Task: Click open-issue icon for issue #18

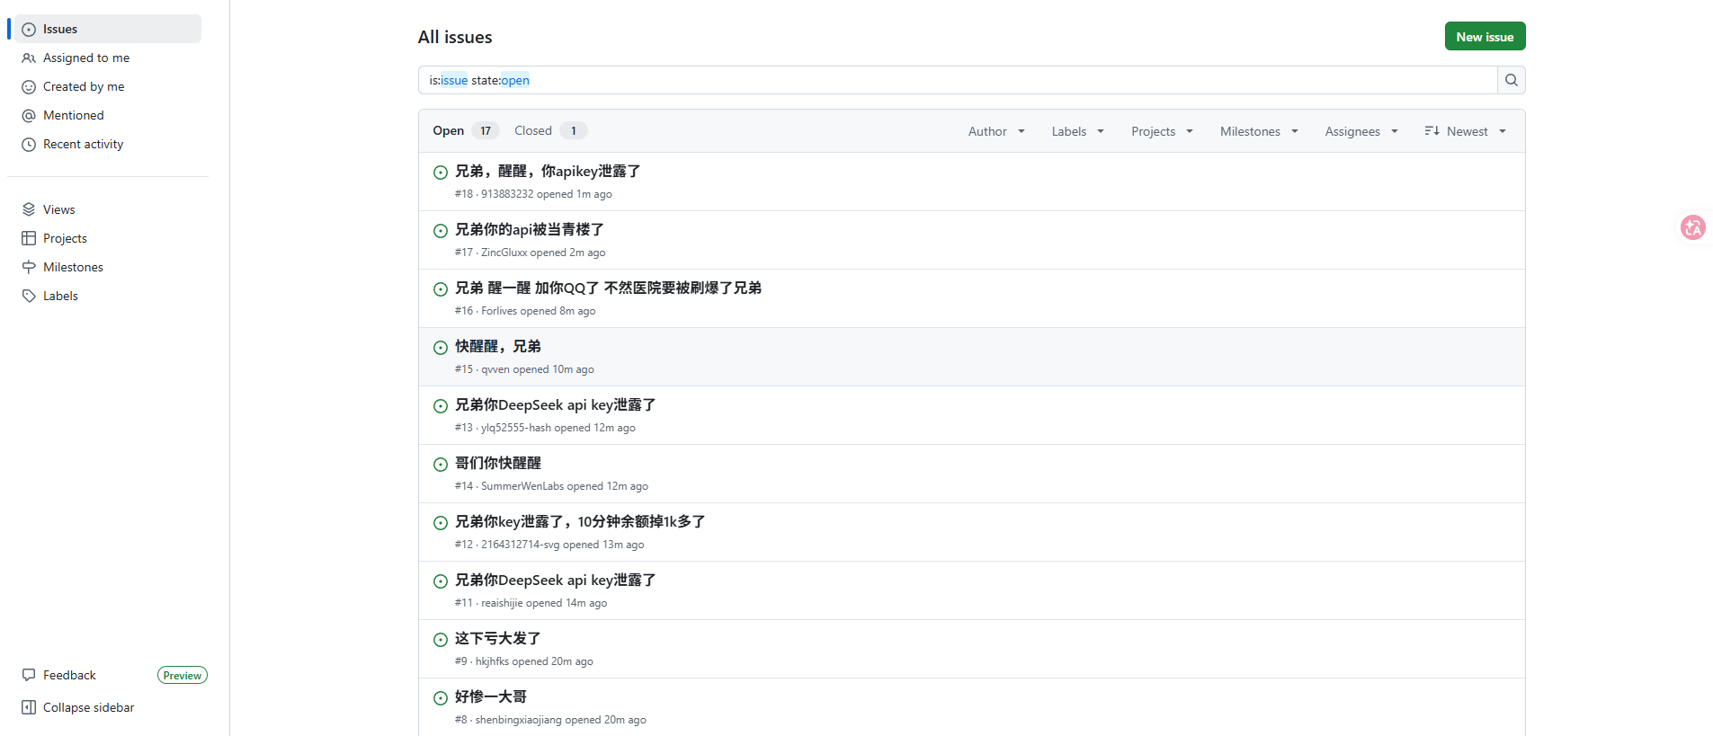Action: point(441,173)
